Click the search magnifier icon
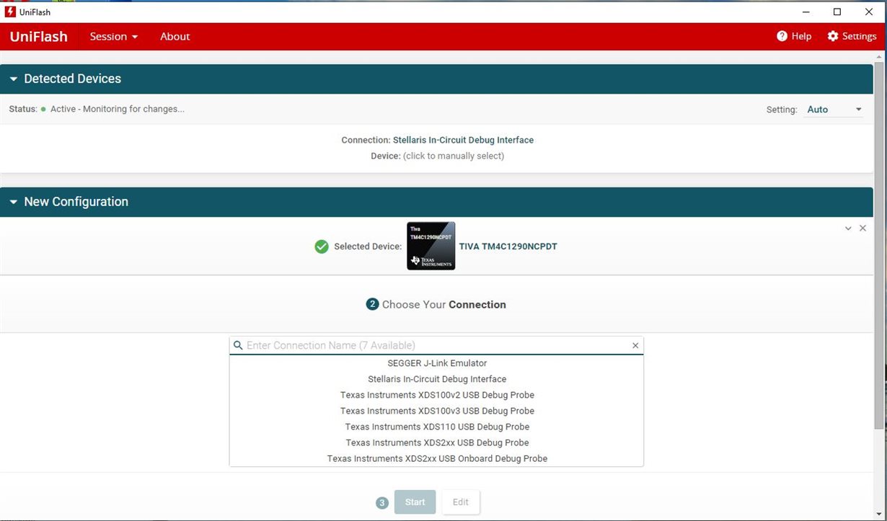 (x=238, y=345)
